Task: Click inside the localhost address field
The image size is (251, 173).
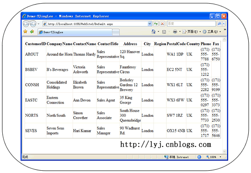Action: [x=96, y=24]
